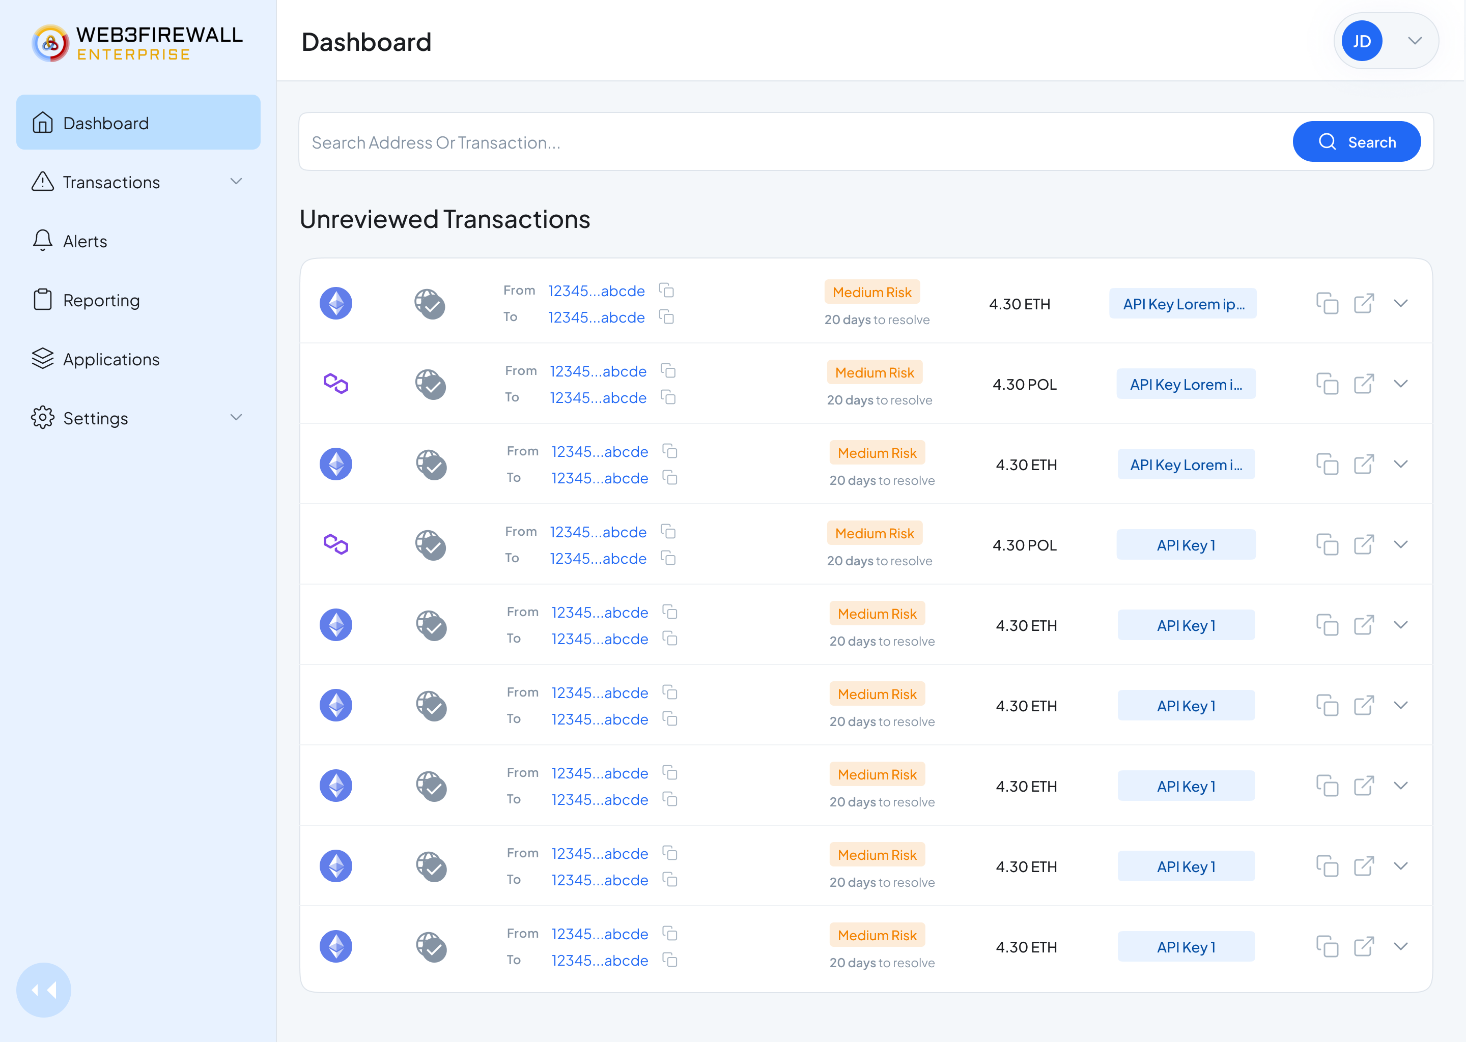Open external link for the POL API Key Lorem i... row

(1364, 384)
